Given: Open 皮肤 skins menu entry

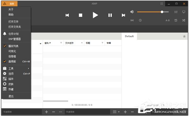Looking at the screenshot, I should point(16,84).
